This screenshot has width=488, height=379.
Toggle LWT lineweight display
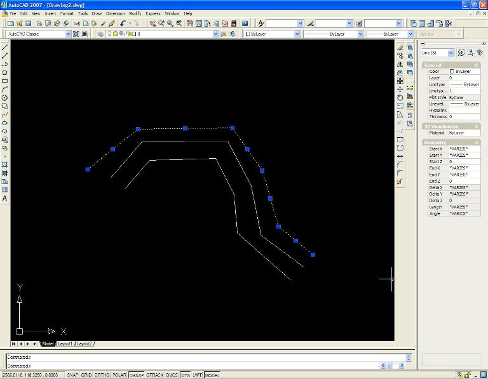pos(197,375)
